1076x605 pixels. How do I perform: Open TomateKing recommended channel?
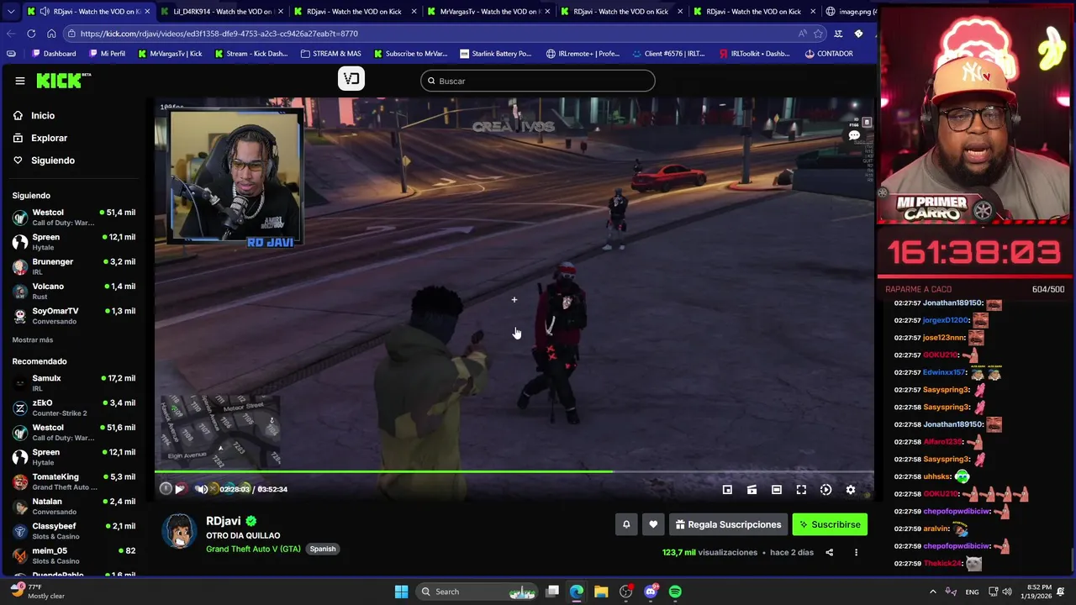pyautogui.click(x=74, y=481)
